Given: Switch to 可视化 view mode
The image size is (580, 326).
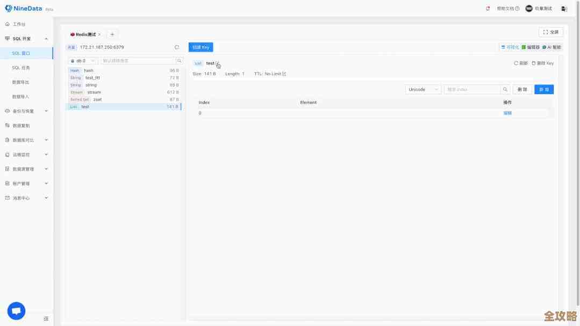Looking at the screenshot, I should pyautogui.click(x=510, y=47).
